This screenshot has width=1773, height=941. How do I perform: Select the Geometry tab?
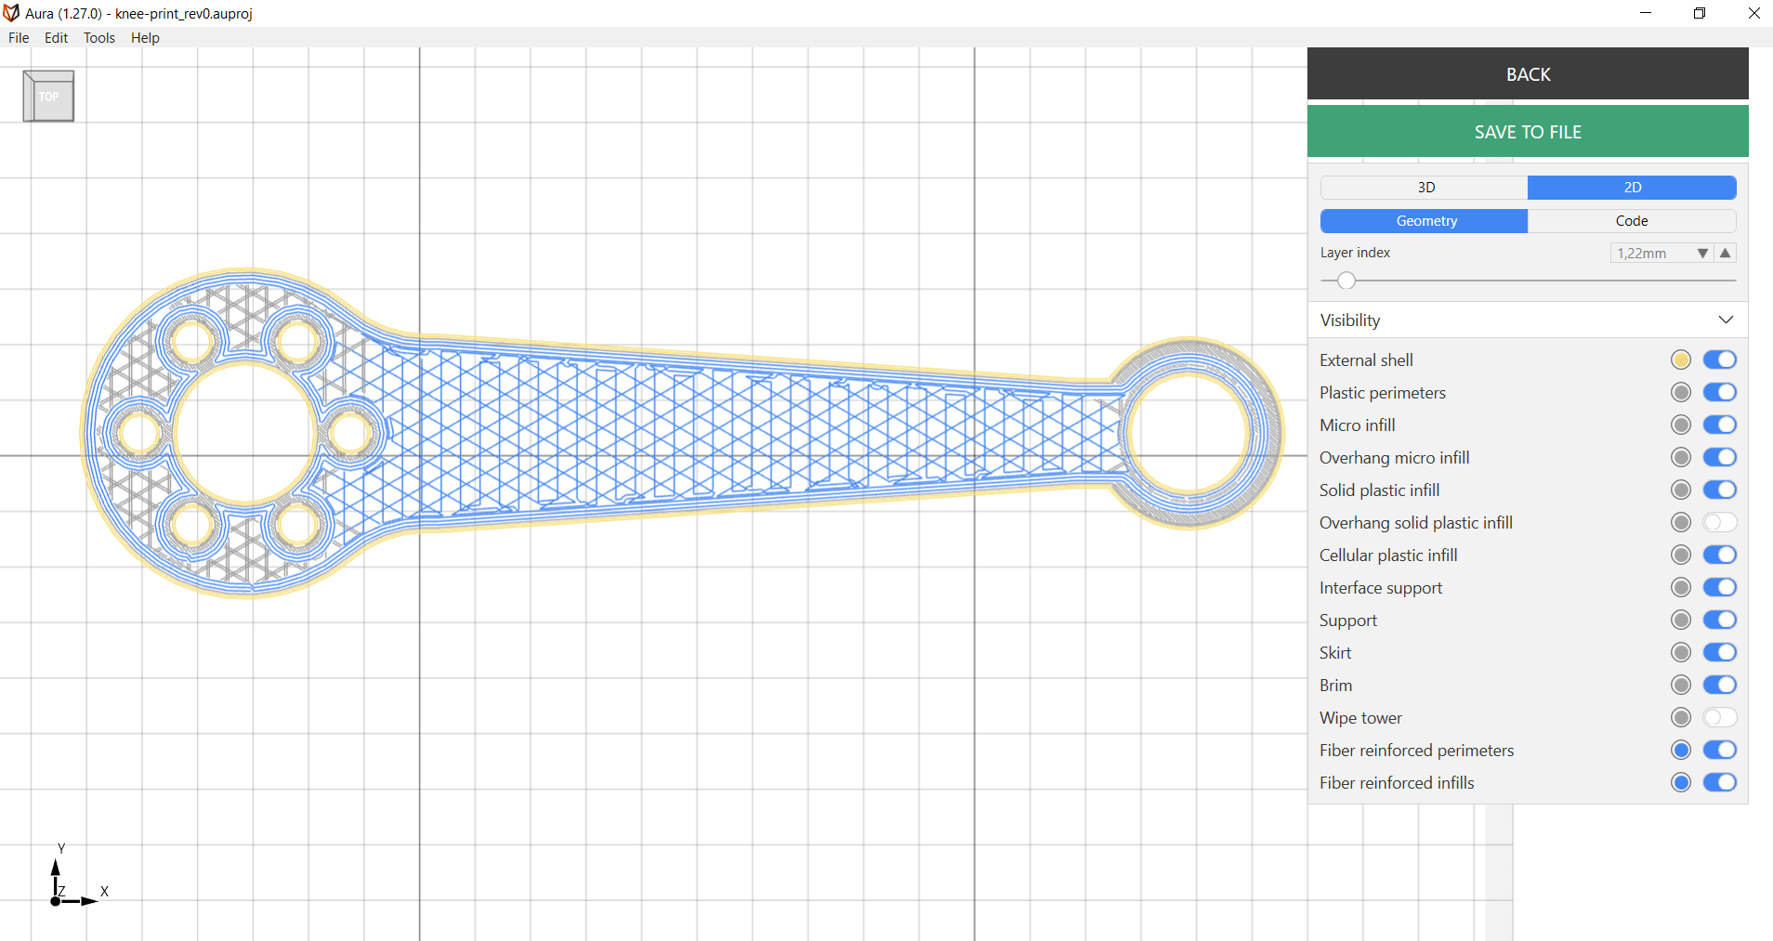(1425, 221)
